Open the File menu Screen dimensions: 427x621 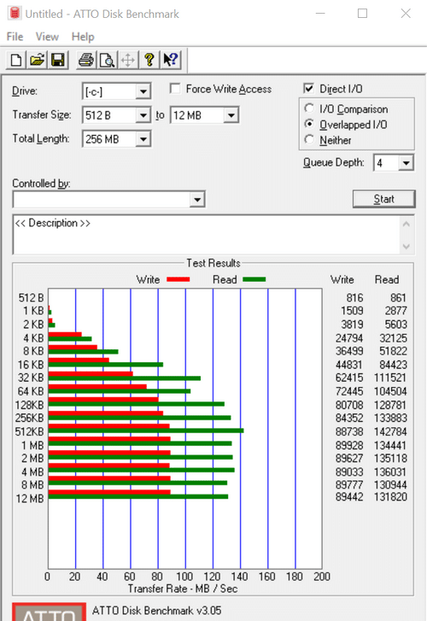click(15, 37)
